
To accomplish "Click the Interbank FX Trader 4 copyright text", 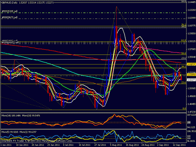I will 37,141.
